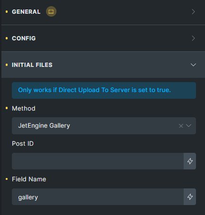Click the lightning dynamic-data icon for Post ID
This screenshot has height=215, width=205.
[190, 161]
